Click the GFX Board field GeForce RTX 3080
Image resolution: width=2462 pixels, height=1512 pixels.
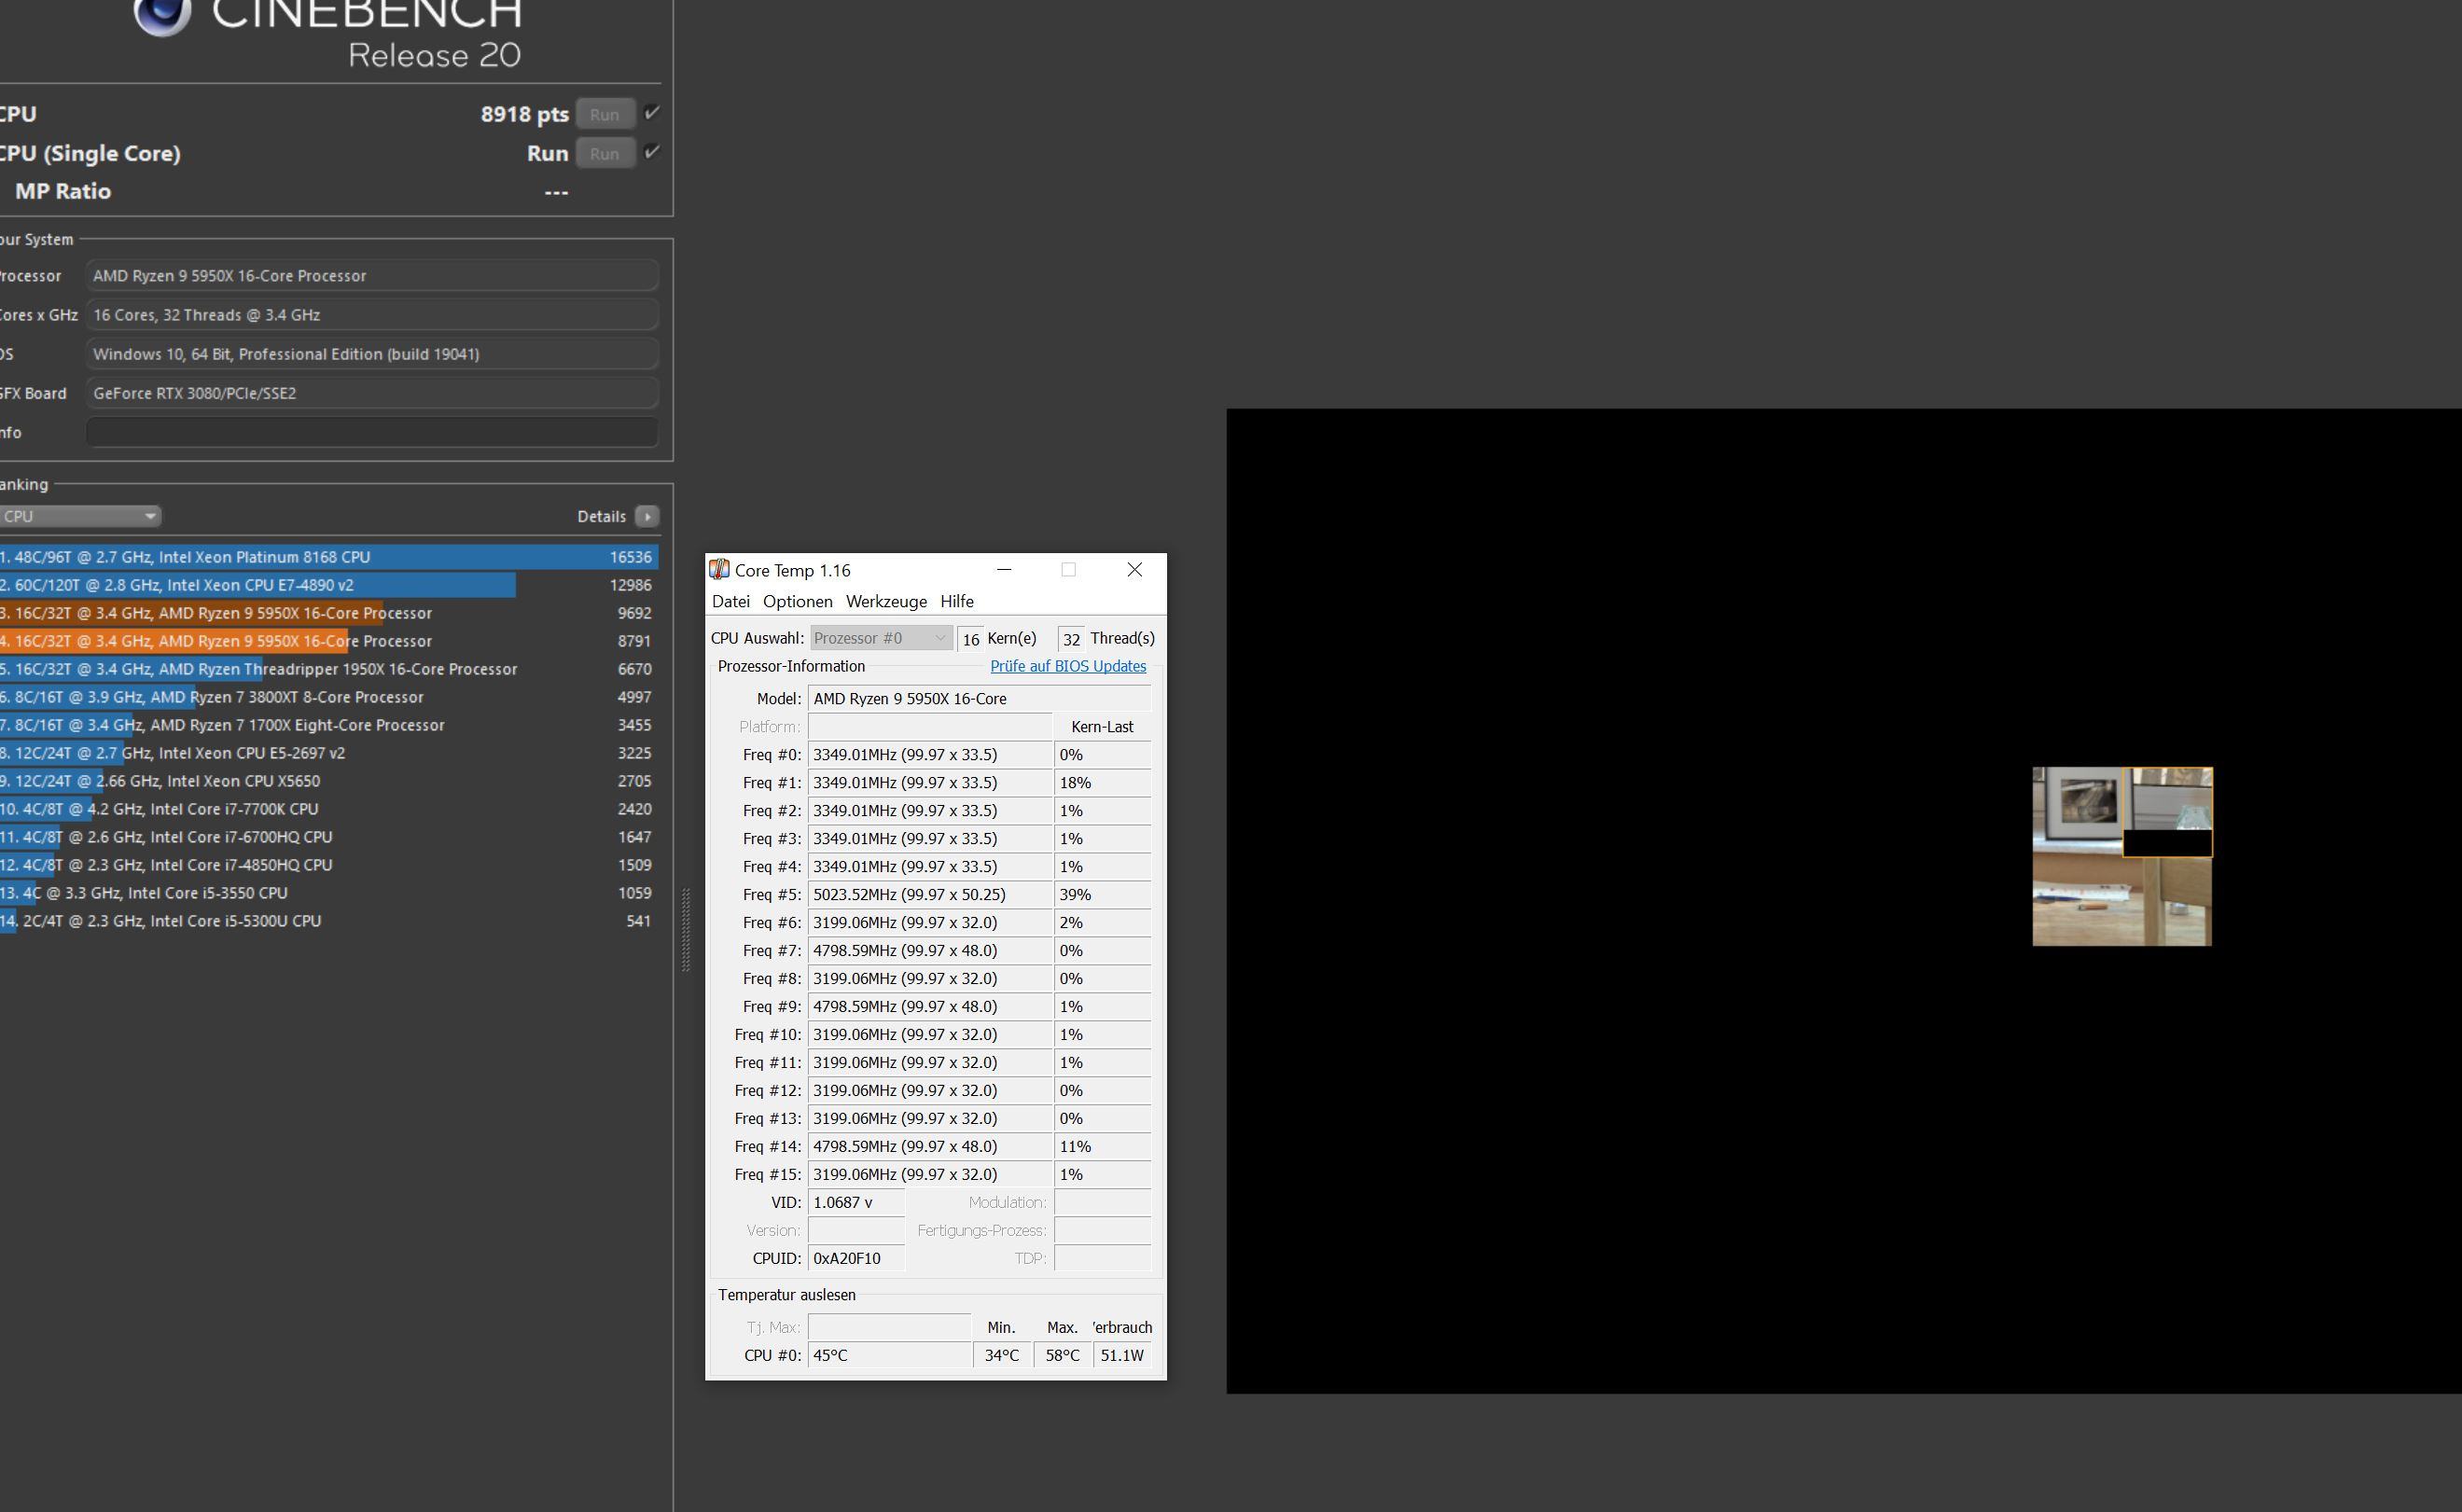[x=372, y=393]
